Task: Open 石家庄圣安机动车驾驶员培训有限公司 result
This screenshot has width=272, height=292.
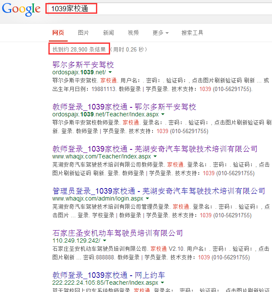Action: coord(117,233)
